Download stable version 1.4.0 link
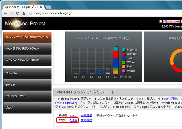 [73, 120]
